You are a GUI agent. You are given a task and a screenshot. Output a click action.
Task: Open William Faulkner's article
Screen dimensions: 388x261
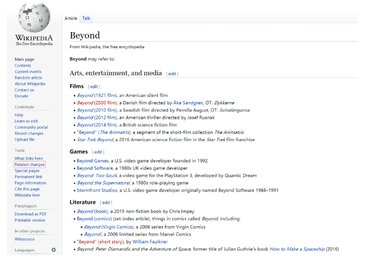coord(150,242)
